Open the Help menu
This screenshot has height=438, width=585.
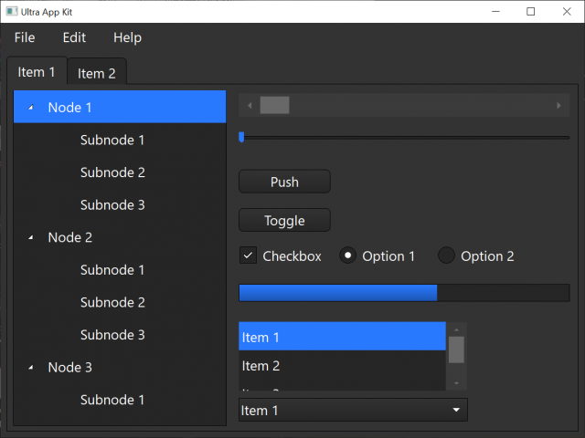coord(127,37)
